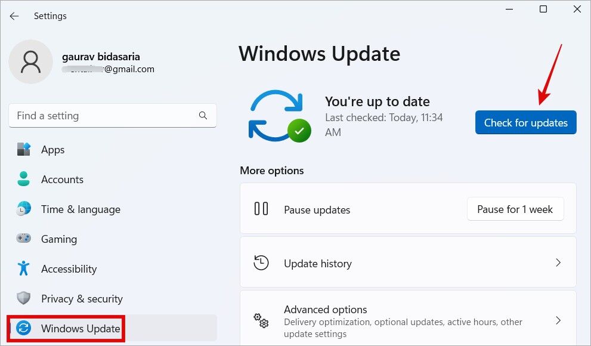Click the Settings window title
The height and width of the screenshot is (346, 591).
50,16
